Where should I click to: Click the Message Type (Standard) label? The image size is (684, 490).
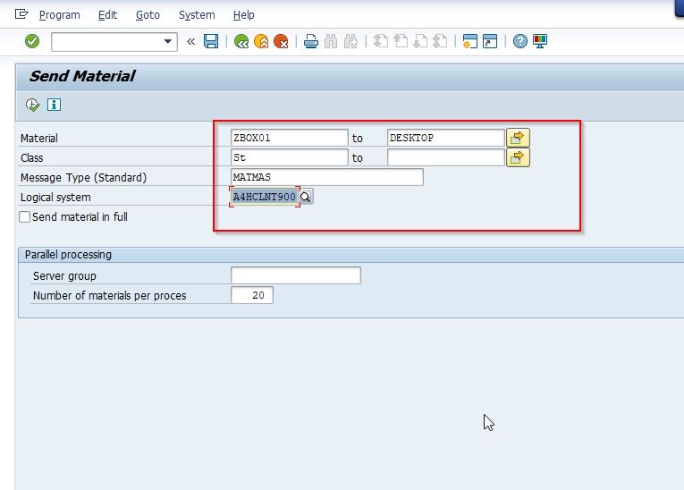tap(83, 178)
